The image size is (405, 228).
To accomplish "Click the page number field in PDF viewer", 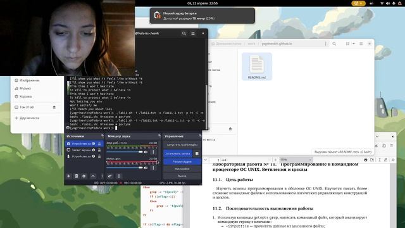I will pyautogui.click(x=215, y=160).
